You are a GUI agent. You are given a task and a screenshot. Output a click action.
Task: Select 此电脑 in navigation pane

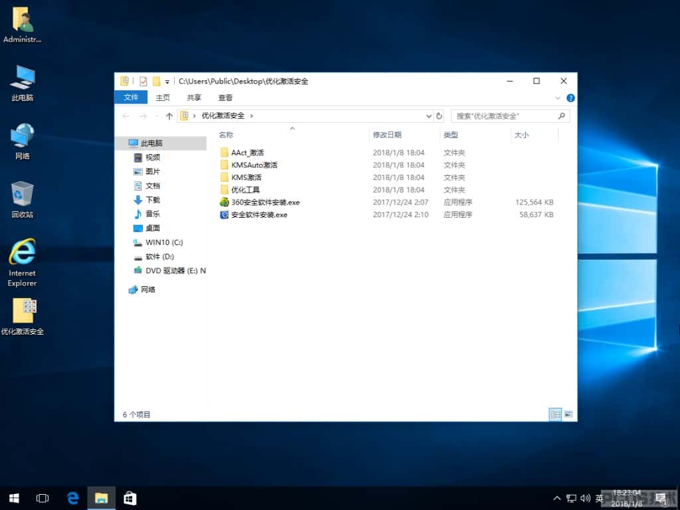click(x=161, y=143)
